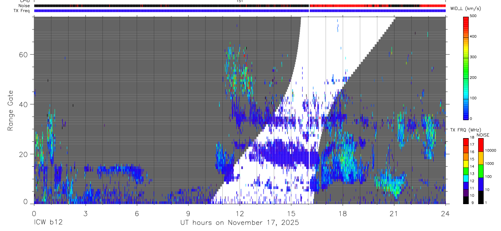
Task: Click the '151' CPID value above the plot
Action: pos(240,1)
